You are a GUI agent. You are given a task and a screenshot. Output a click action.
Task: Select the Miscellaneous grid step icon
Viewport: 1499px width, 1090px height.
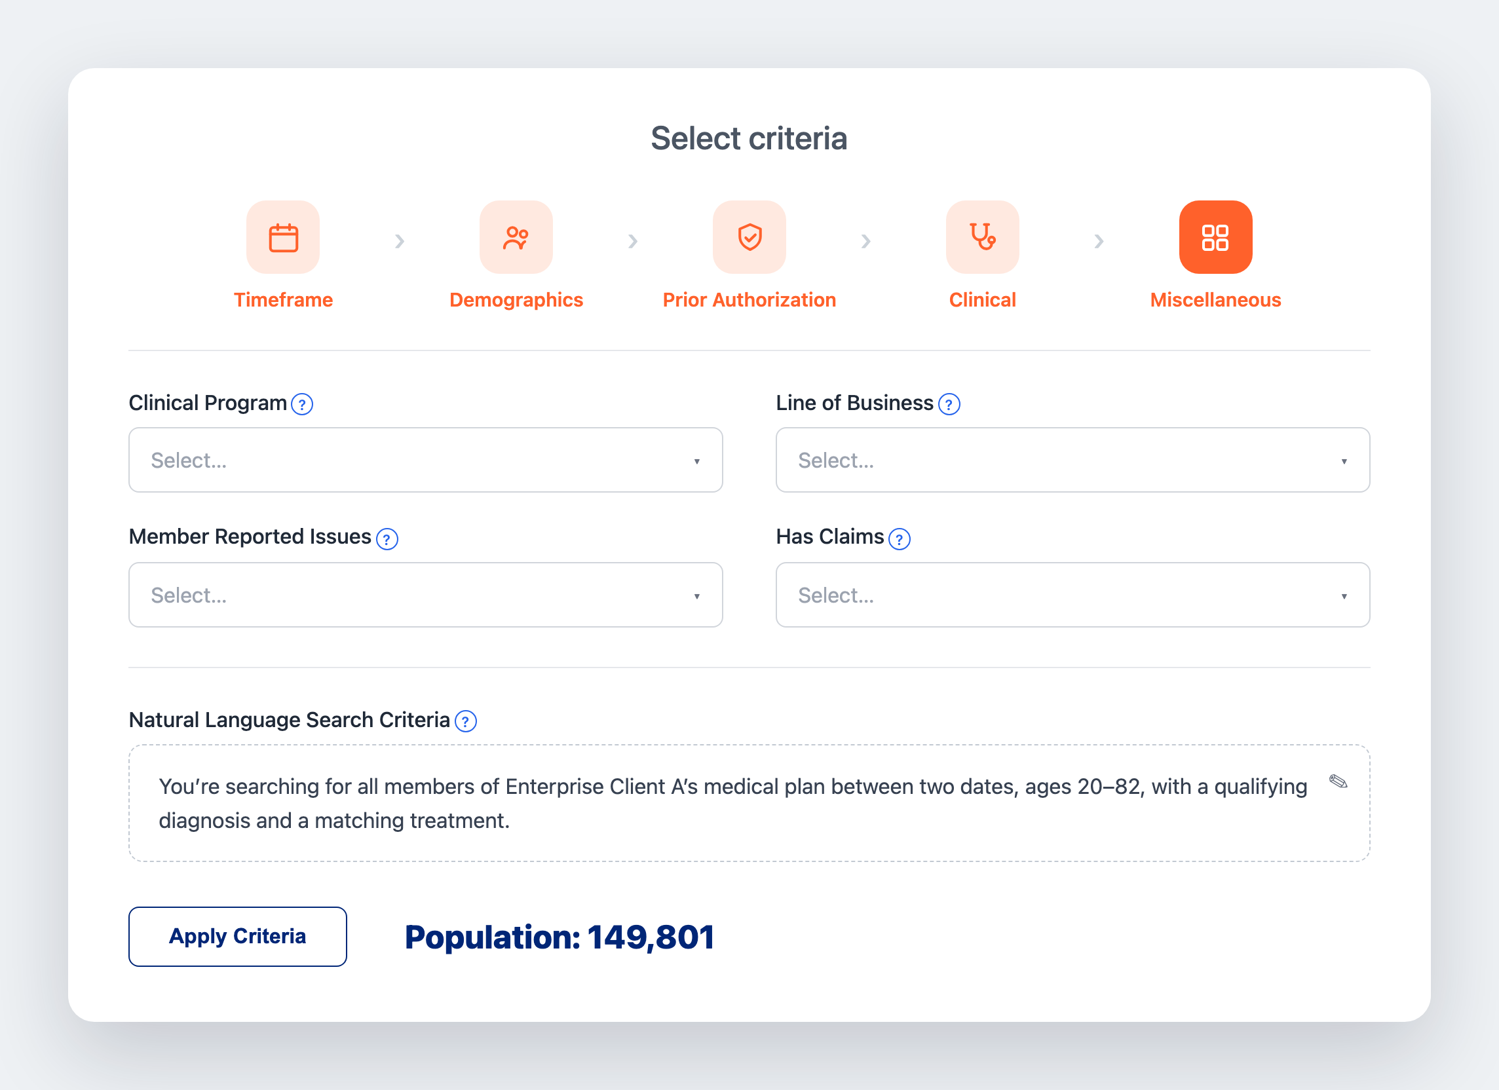(x=1216, y=237)
